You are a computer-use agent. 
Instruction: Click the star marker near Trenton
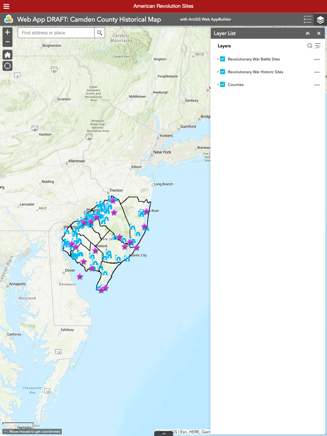[113, 200]
